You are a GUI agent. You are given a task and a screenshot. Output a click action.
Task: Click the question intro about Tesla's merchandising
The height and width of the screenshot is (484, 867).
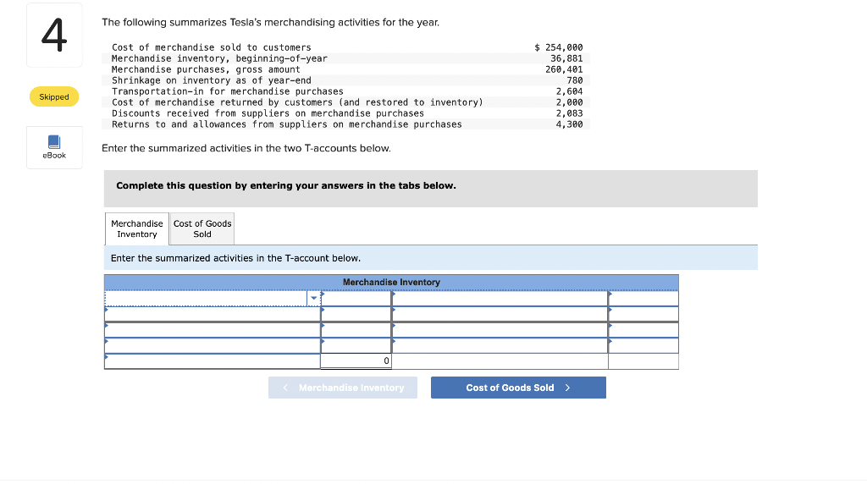click(x=270, y=23)
